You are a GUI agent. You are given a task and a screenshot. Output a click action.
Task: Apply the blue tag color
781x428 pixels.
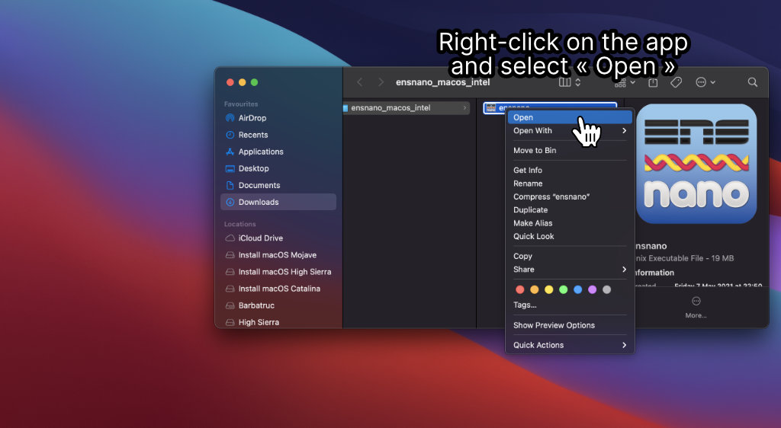pos(578,290)
